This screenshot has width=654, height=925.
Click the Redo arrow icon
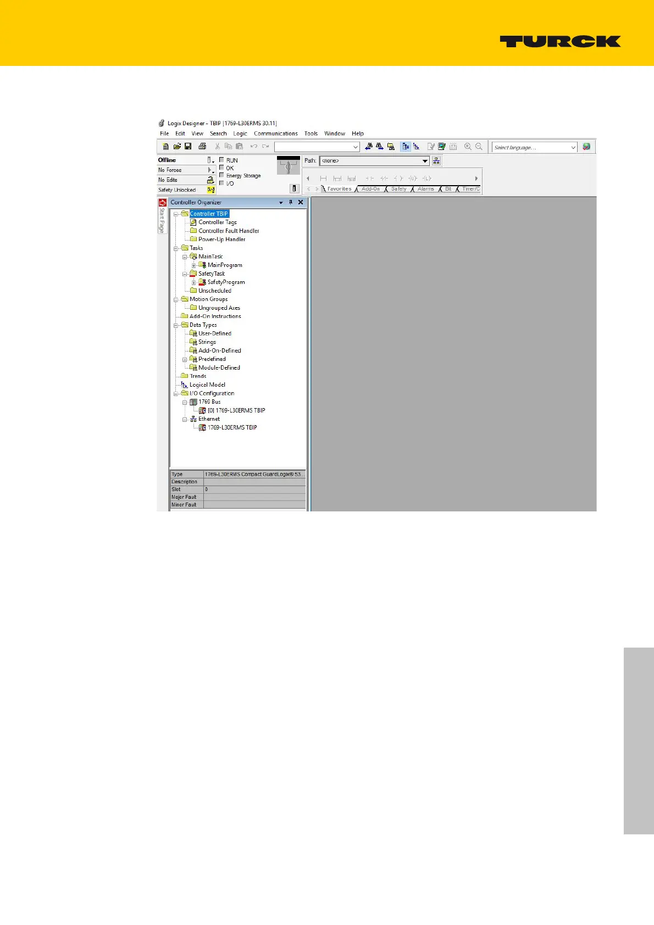265,147
